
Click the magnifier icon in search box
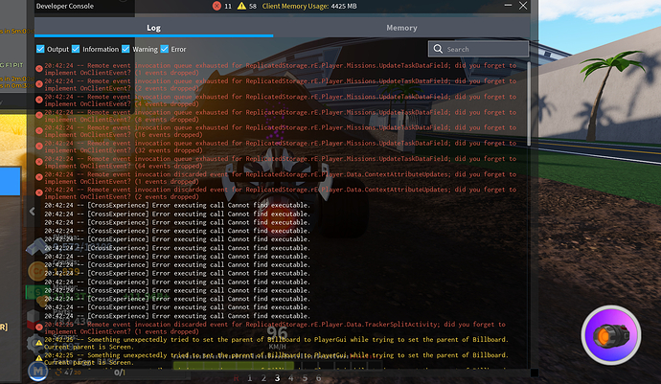438,49
